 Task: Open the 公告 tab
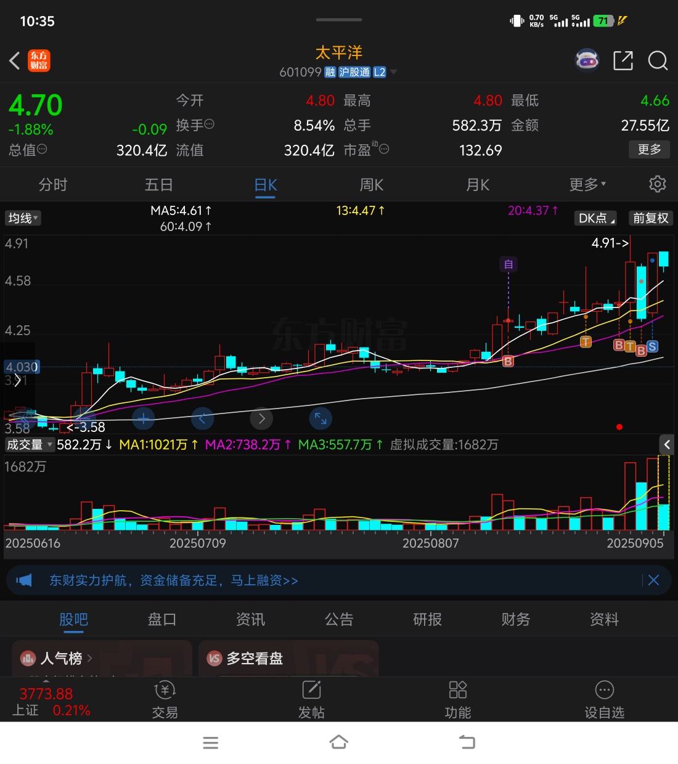coord(339,619)
